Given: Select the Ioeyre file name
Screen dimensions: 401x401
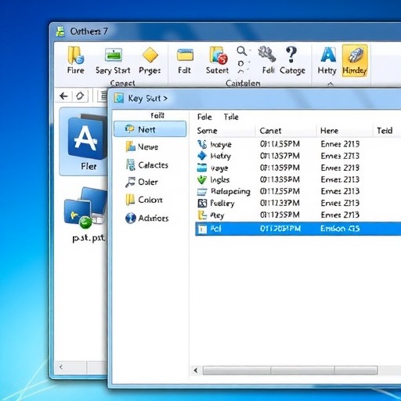Looking at the screenshot, I should pyautogui.click(x=221, y=144).
